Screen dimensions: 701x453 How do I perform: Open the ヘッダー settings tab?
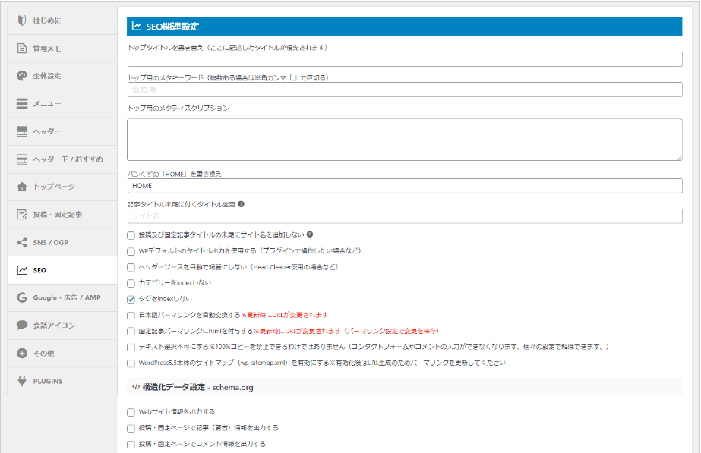(x=62, y=131)
